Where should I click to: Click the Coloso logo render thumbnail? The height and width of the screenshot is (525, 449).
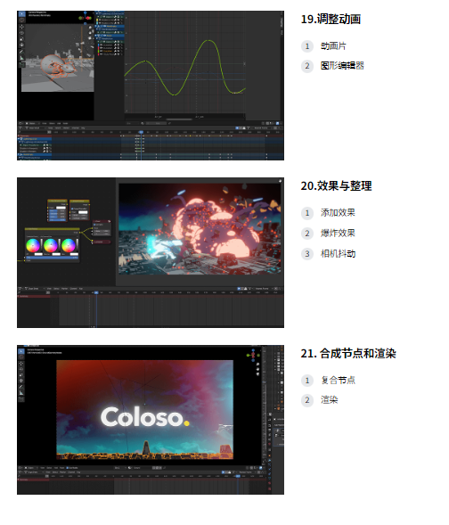click(145, 409)
